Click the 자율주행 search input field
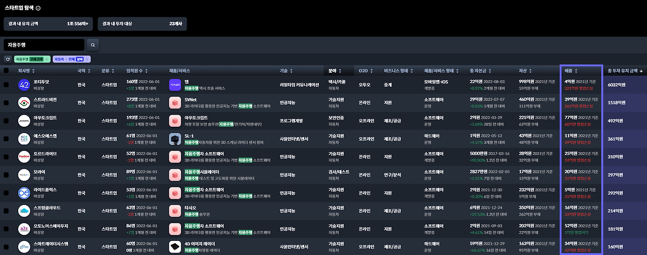Image resolution: width=647 pixels, height=255 pixels. [x=44, y=45]
